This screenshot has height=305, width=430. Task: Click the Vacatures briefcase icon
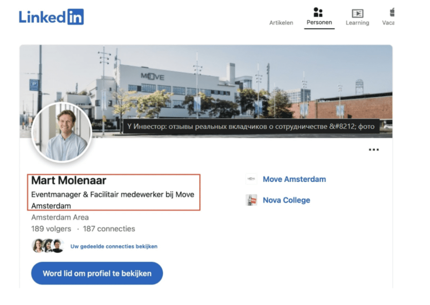click(x=391, y=12)
